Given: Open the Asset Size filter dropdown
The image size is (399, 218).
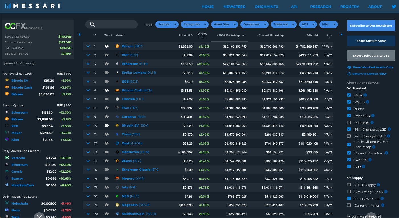Looking at the screenshot, I should tap(224, 24).
